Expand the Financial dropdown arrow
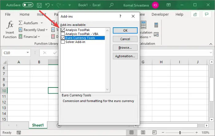This screenshot has width=215, height=136. pos(39,37)
